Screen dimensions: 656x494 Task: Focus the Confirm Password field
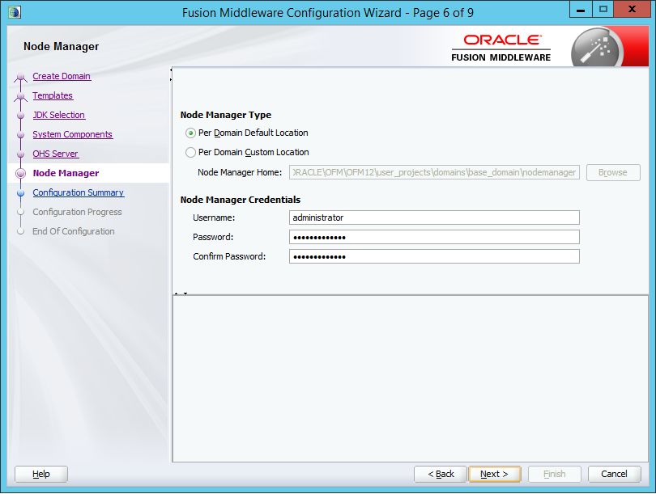pyautogui.click(x=434, y=256)
